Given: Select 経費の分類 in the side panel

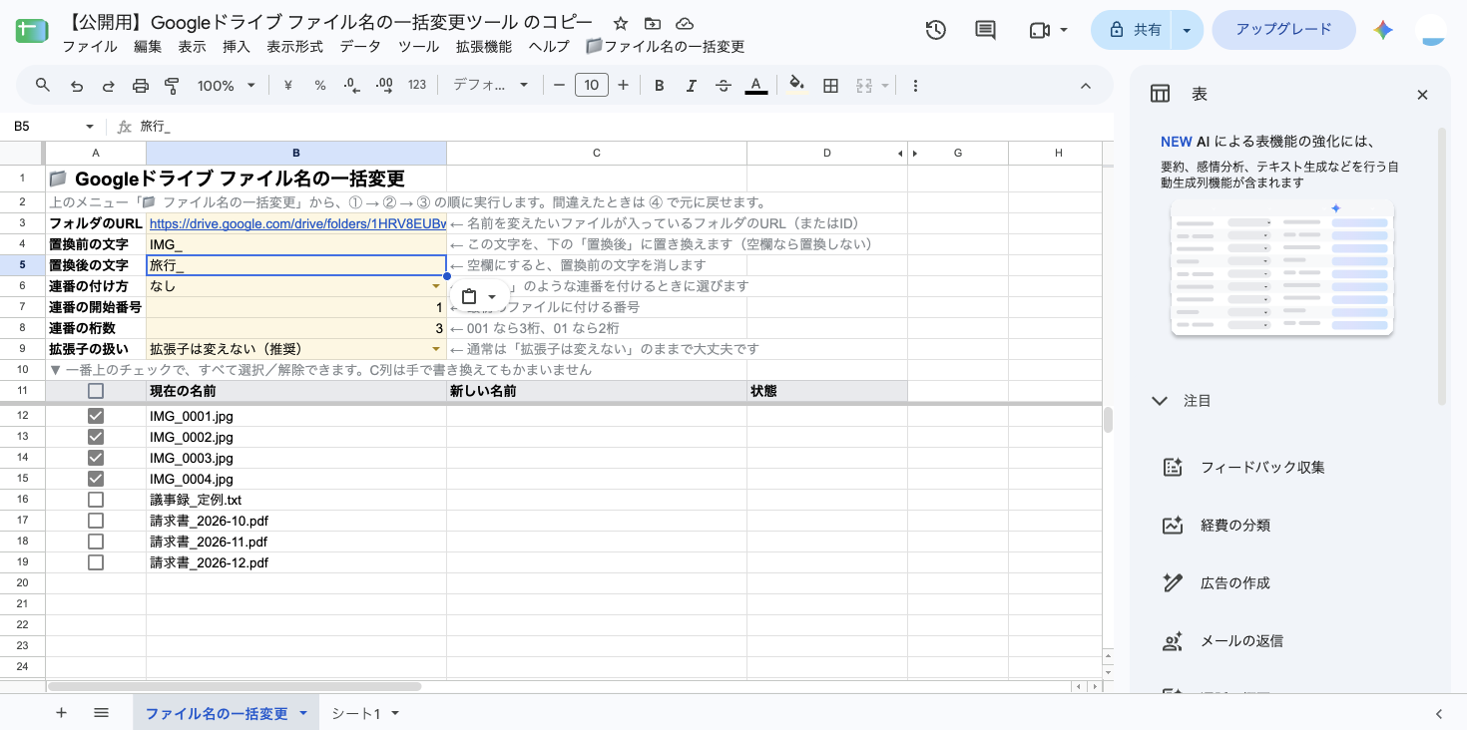Looking at the screenshot, I should [x=1235, y=525].
